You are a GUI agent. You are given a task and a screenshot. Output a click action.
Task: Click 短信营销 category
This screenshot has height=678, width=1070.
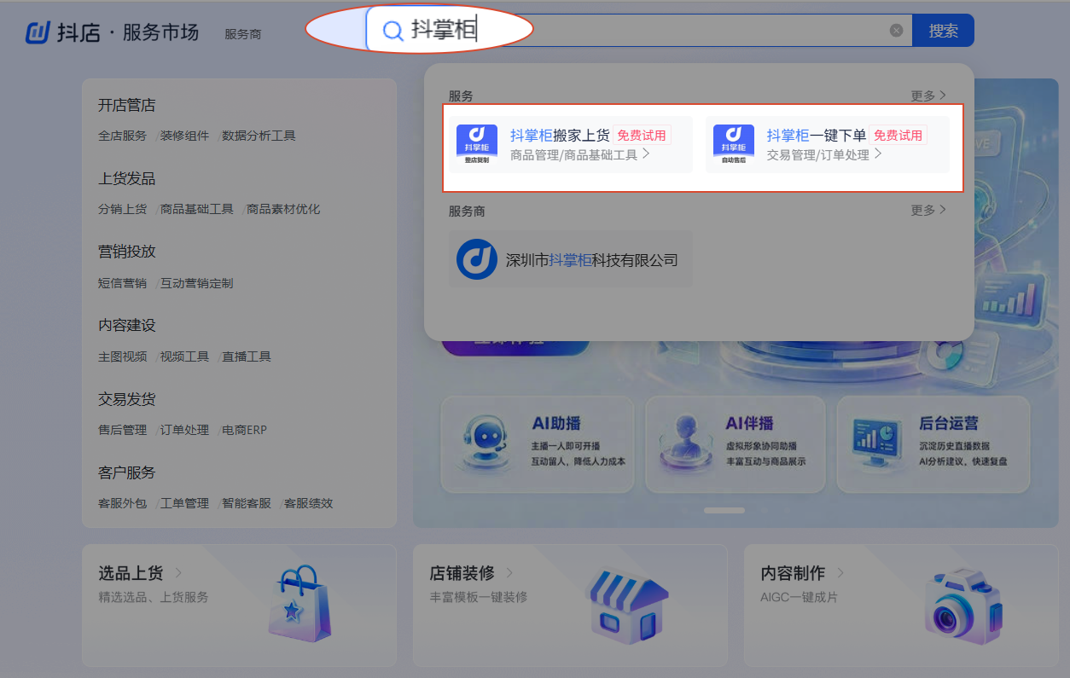(122, 283)
